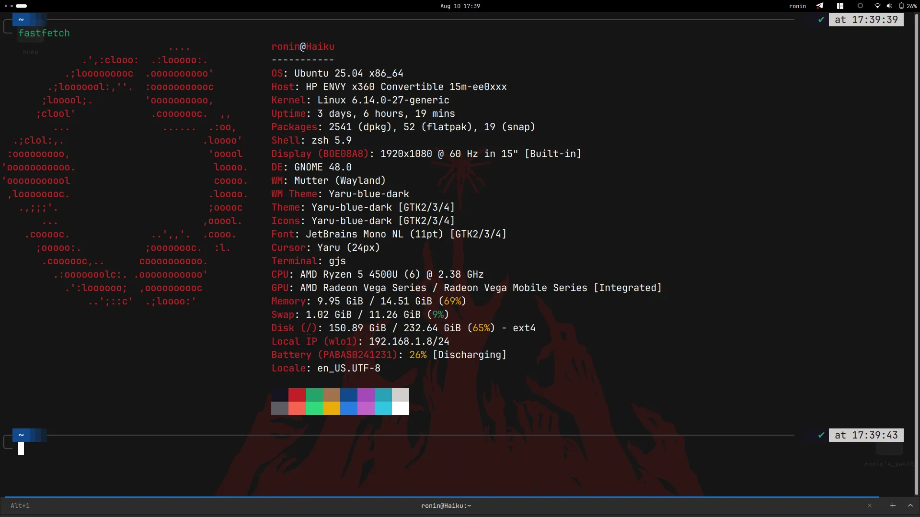The image size is (920, 517).
Task: Click the timestamp at 17:39:39
Action: point(866,20)
